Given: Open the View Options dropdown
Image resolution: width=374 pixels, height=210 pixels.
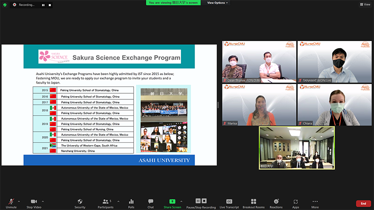Looking at the screenshot, I should [217, 3].
